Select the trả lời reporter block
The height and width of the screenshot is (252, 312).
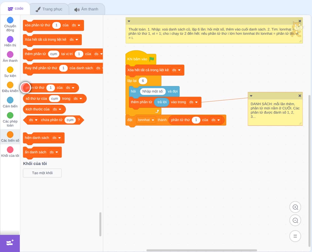(162, 102)
